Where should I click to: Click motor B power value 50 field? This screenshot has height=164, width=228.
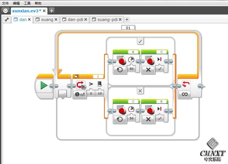click(x=132, y=69)
